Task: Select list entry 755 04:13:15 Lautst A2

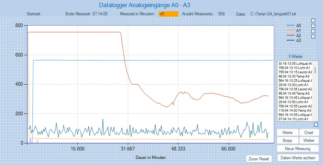Action: click(295, 72)
